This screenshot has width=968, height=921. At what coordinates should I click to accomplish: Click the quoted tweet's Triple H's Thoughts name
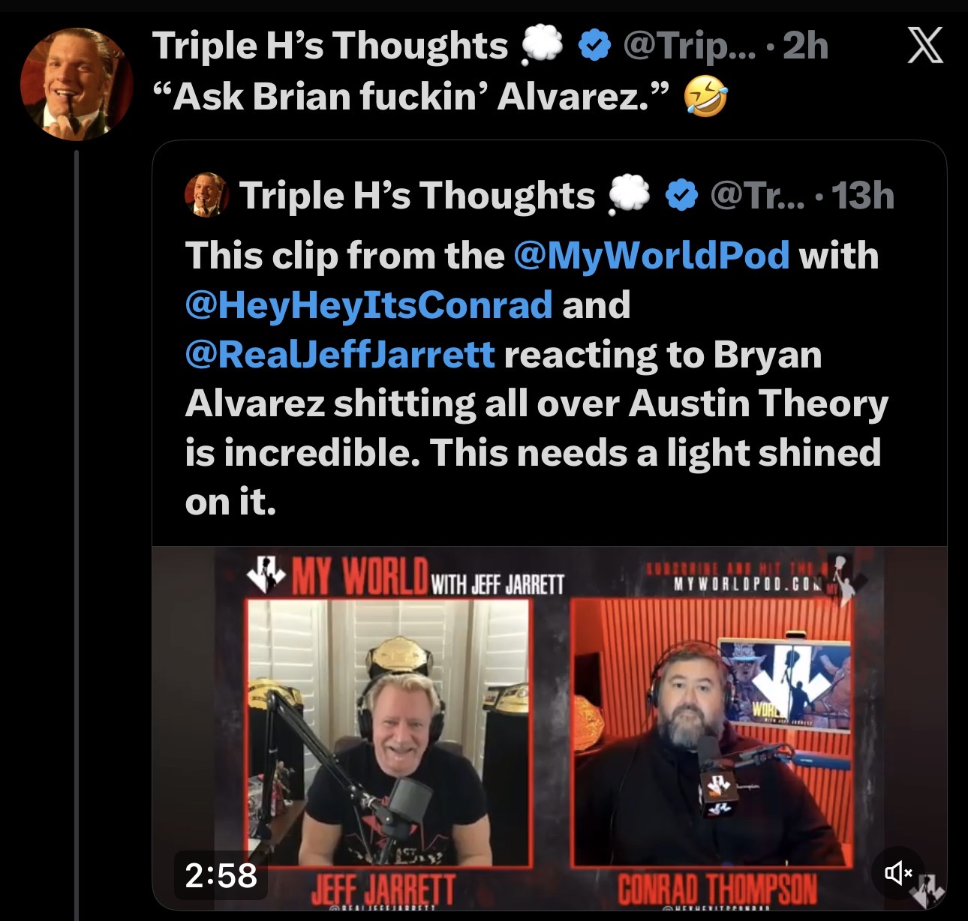click(416, 196)
